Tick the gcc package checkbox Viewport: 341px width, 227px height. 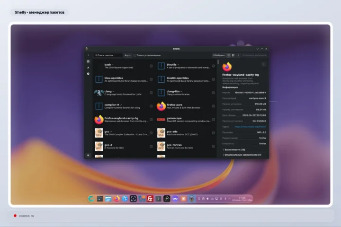click(x=151, y=133)
